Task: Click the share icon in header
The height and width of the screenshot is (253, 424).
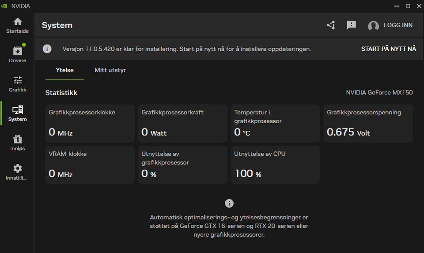Action: pos(331,25)
